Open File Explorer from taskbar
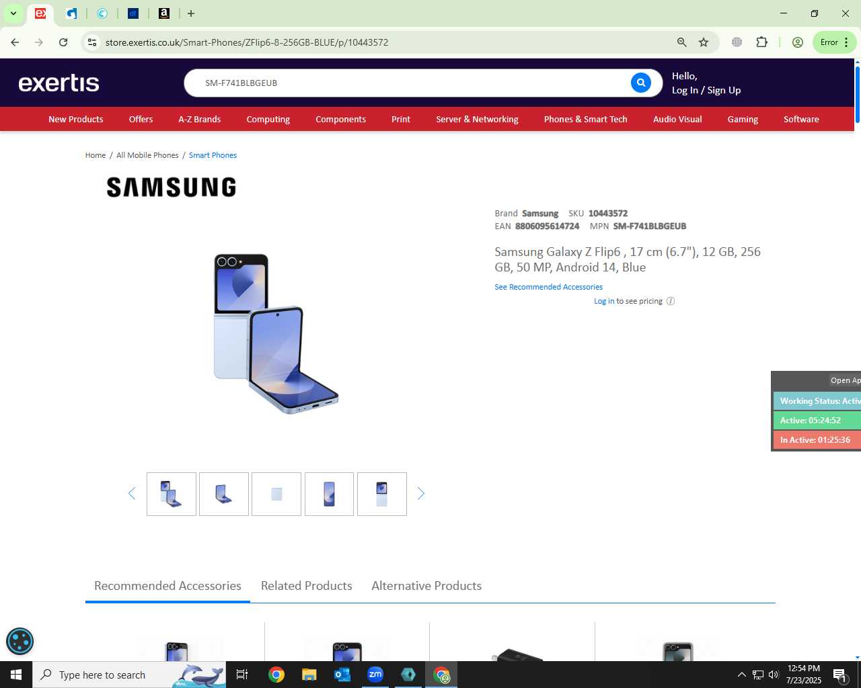 click(309, 675)
